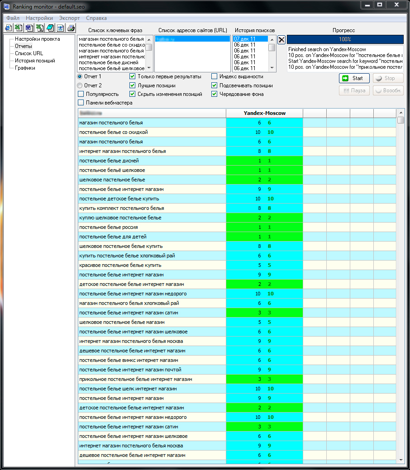Print the report with printer icon
The image size is (410, 470).
pyautogui.click(x=71, y=28)
